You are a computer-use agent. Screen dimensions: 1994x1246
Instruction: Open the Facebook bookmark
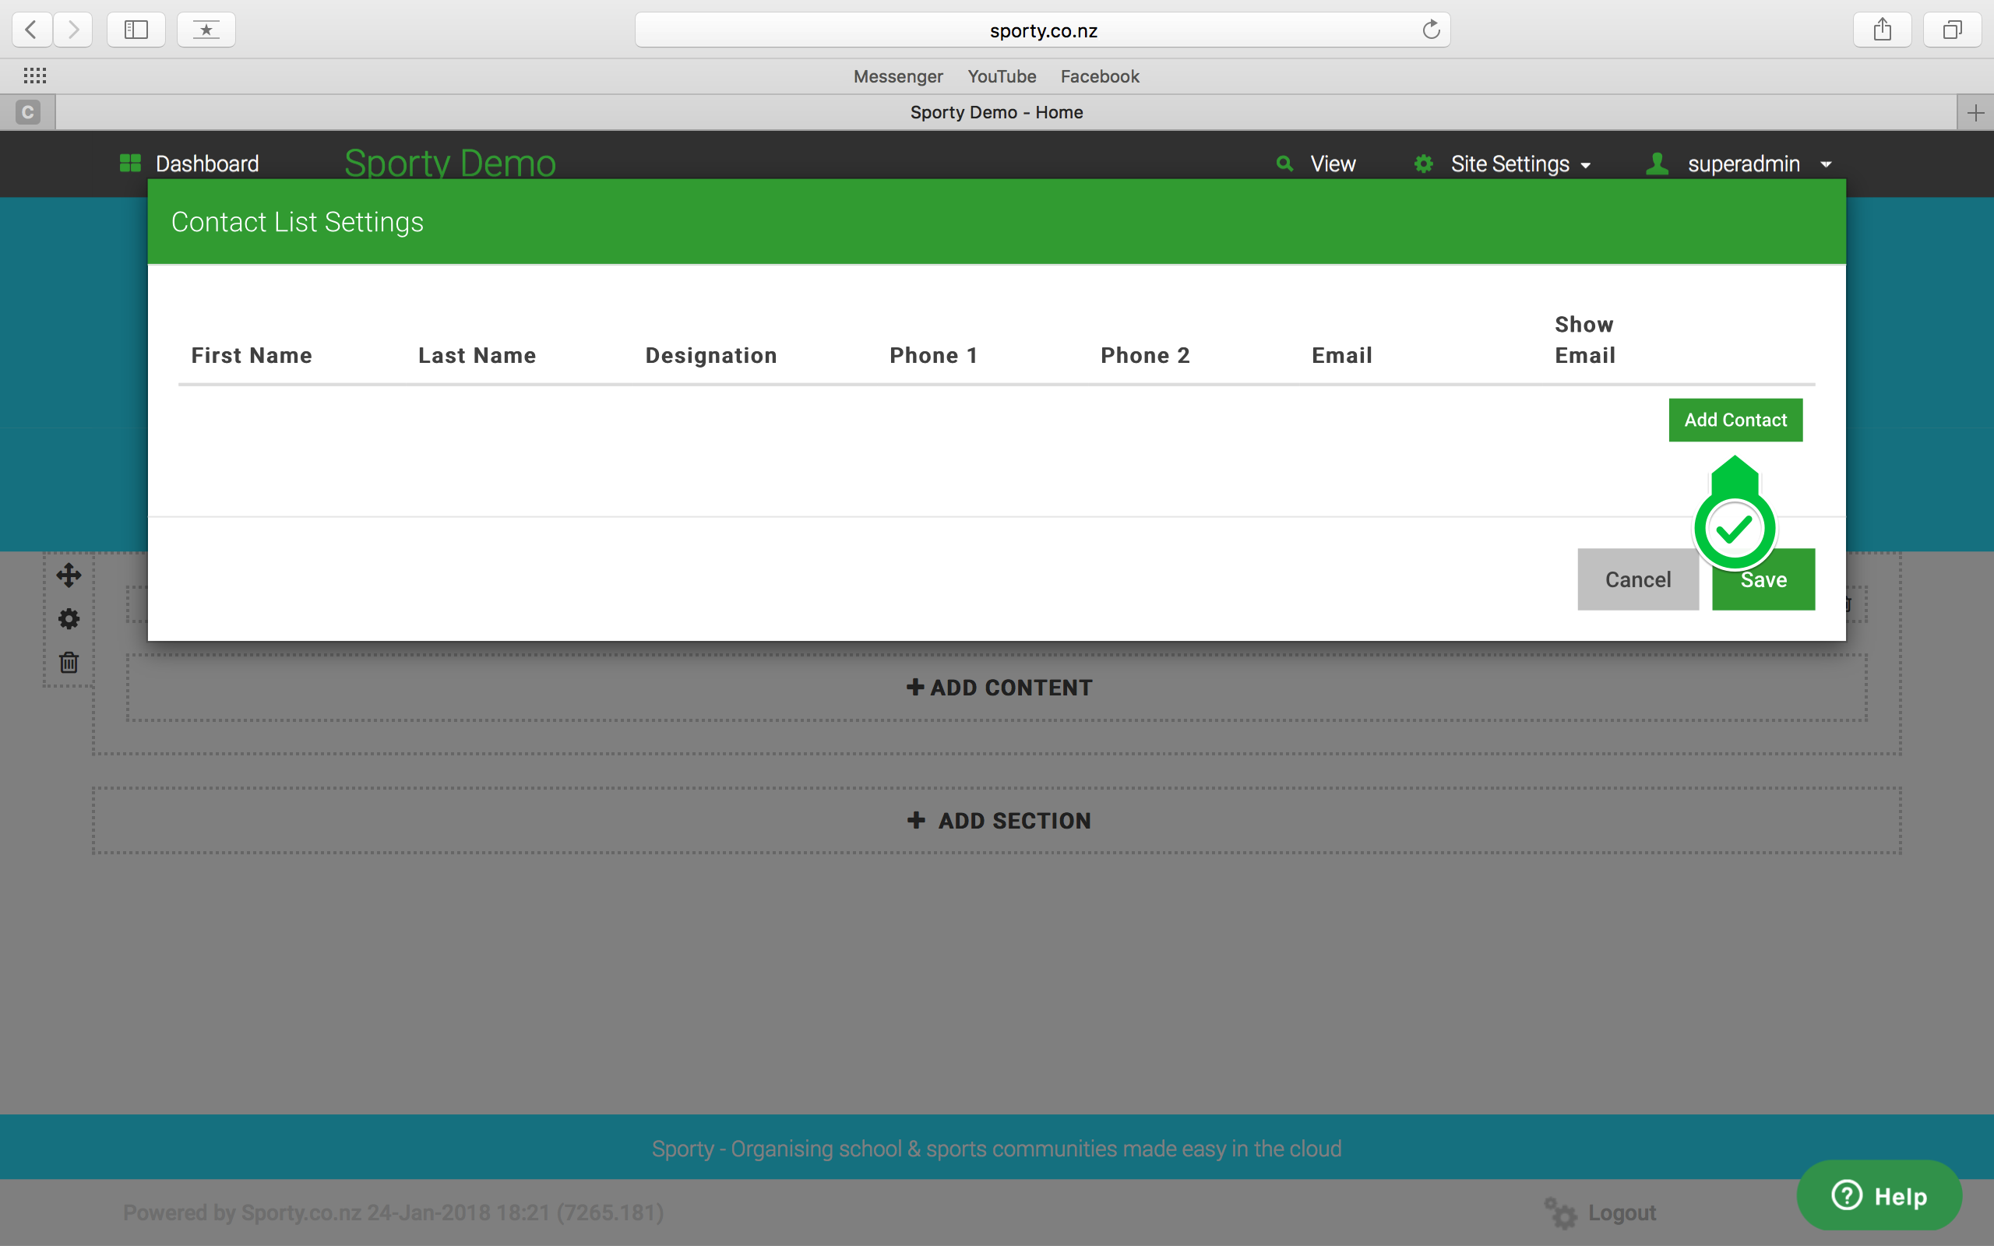1100,76
